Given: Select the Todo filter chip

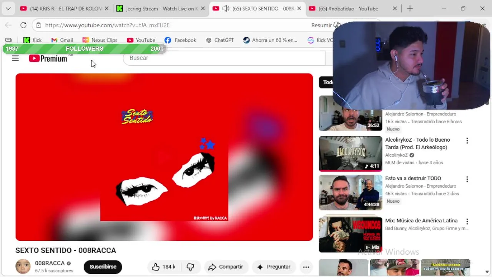Looking at the screenshot, I should click(x=326, y=82).
